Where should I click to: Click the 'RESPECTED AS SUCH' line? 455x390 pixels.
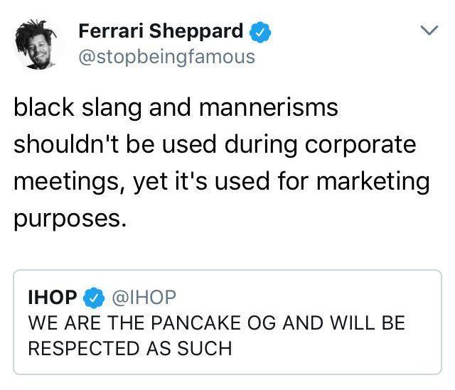click(x=130, y=348)
